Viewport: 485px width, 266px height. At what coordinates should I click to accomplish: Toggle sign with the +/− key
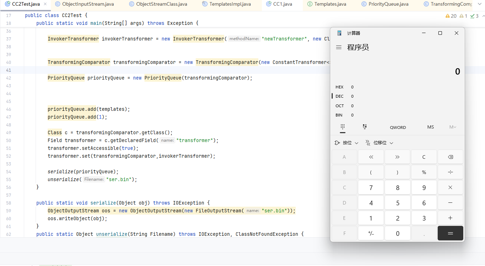pos(371,233)
